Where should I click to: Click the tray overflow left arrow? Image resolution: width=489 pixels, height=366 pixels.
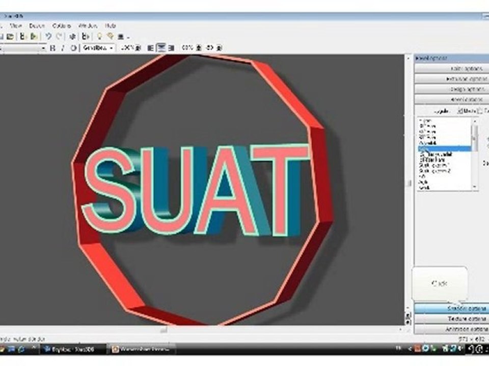[410, 349]
